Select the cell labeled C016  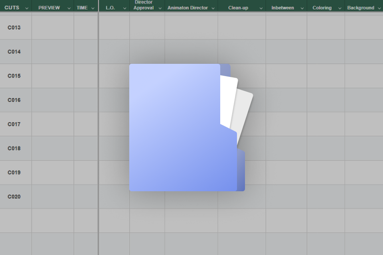click(x=16, y=100)
